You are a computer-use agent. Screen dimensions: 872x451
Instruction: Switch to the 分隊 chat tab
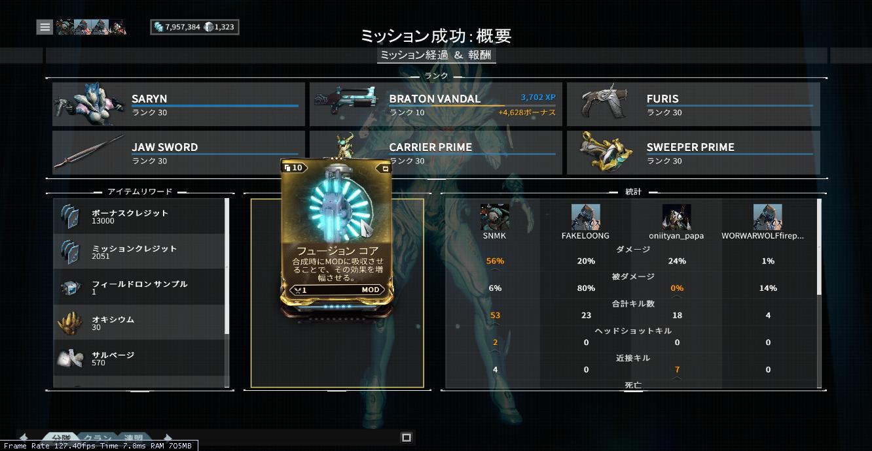[x=61, y=438]
